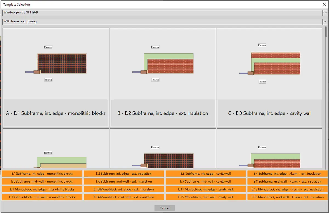Select template B - E.2 ext. insulation thumbnail

point(163,78)
